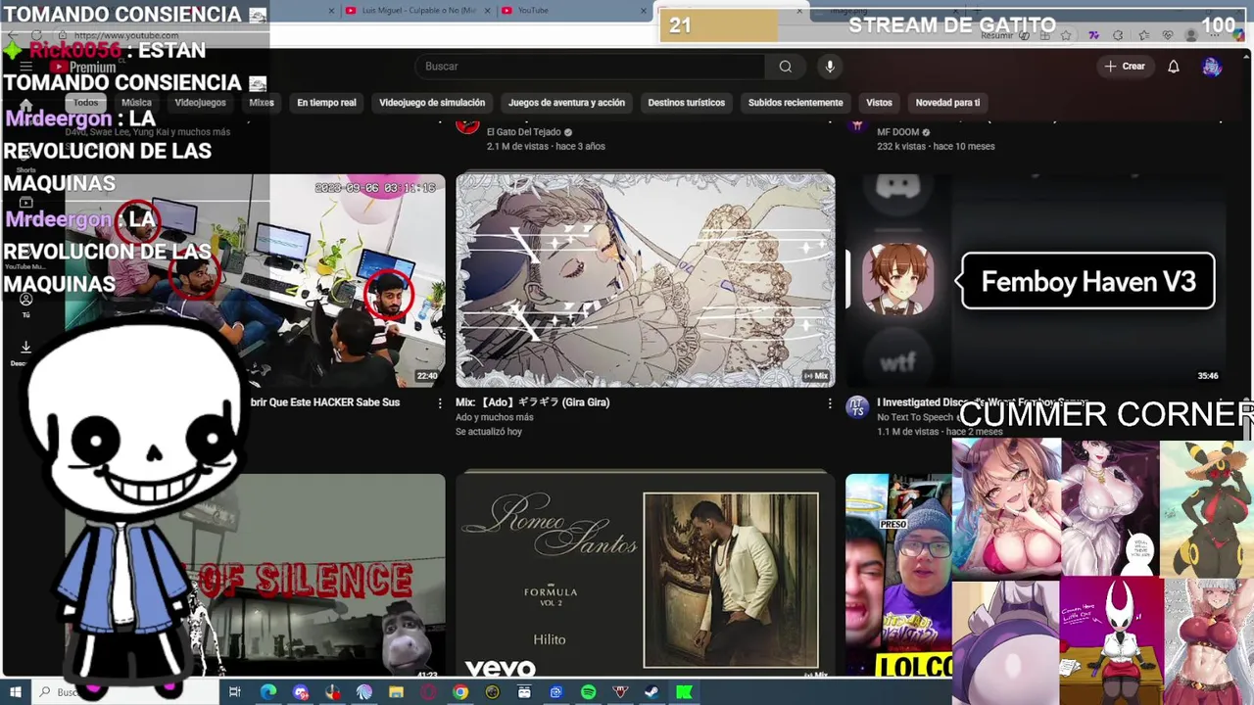
Task: Click the Mix: 【Ado】ギラギラ (Gira Gira) title
Action: click(x=532, y=402)
